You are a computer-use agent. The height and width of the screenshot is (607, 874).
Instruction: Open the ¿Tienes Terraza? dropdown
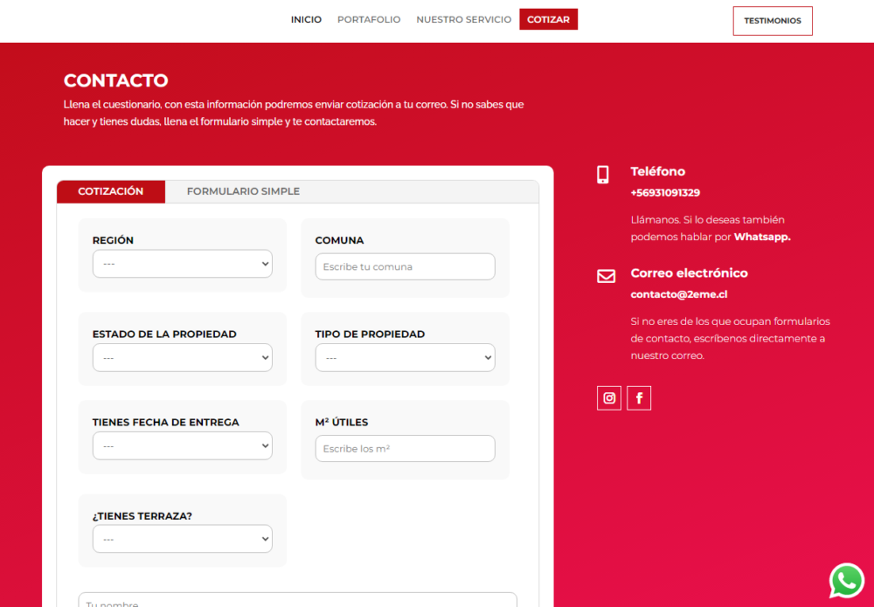(x=182, y=539)
